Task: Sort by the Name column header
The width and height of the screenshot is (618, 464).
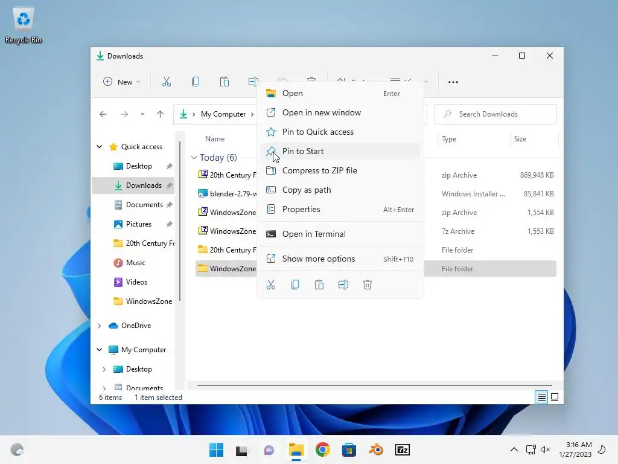Action: coord(215,139)
